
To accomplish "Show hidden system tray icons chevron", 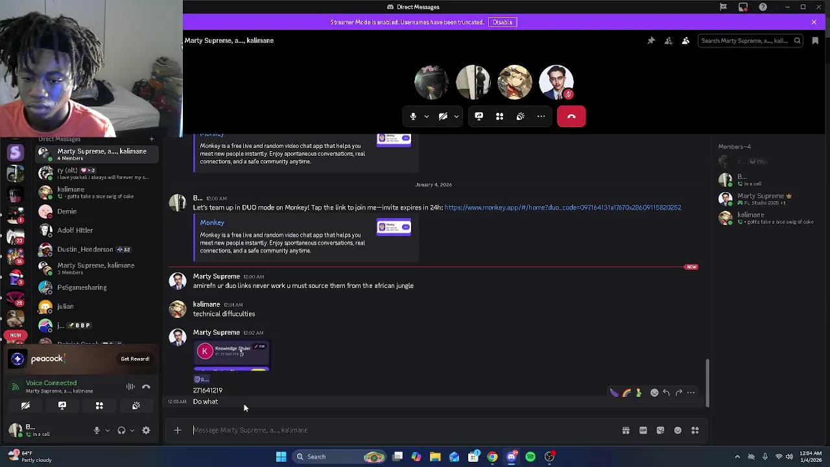I will 737,457.
